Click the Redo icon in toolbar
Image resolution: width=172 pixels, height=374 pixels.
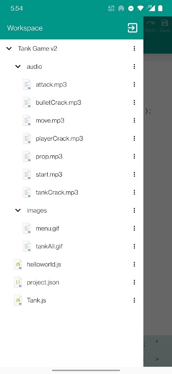(151, 26)
